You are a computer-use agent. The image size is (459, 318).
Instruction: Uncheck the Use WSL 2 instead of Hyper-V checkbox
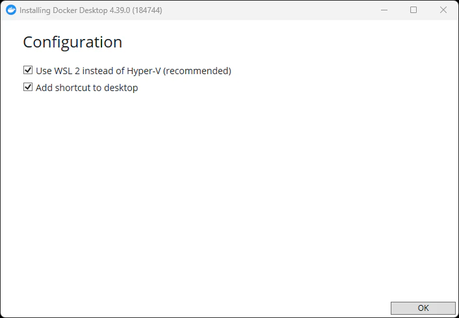click(28, 70)
